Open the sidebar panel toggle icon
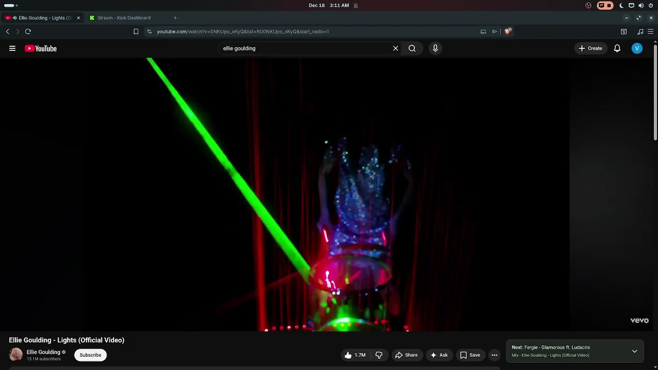This screenshot has height=370, width=658. click(624, 31)
